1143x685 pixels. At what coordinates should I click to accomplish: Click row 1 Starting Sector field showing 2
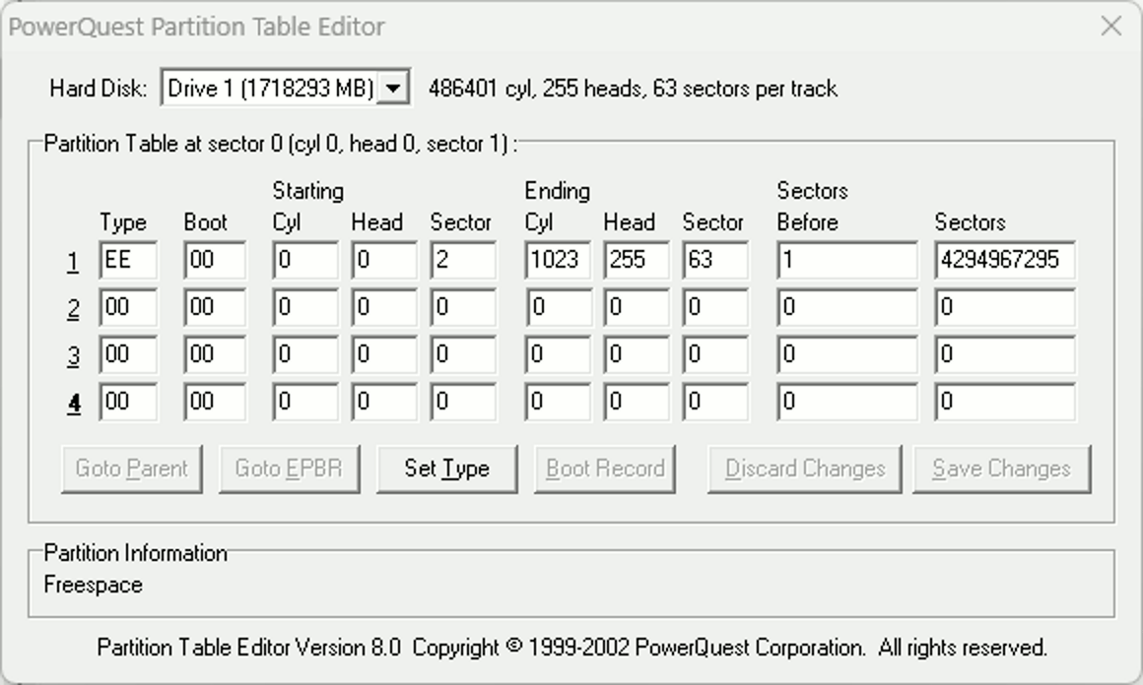[463, 260]
